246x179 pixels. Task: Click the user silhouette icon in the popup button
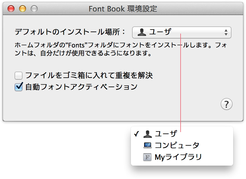click(142, 32)
